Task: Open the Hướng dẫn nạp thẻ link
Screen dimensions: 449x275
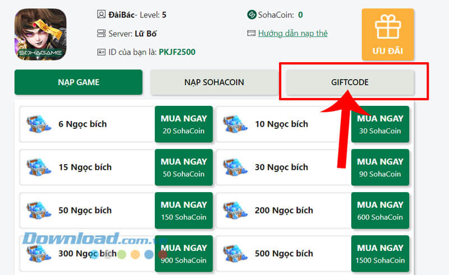Action: 292,34
